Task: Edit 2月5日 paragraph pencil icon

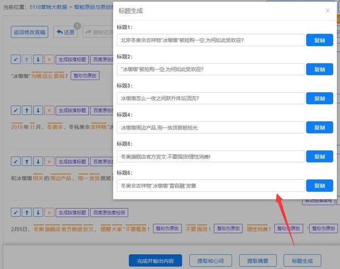Action: tap(15, 212)
